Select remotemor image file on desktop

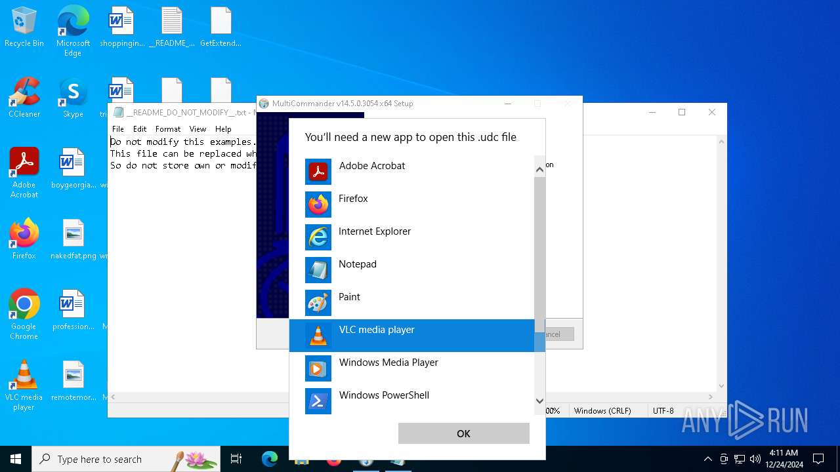pos(73,382)
